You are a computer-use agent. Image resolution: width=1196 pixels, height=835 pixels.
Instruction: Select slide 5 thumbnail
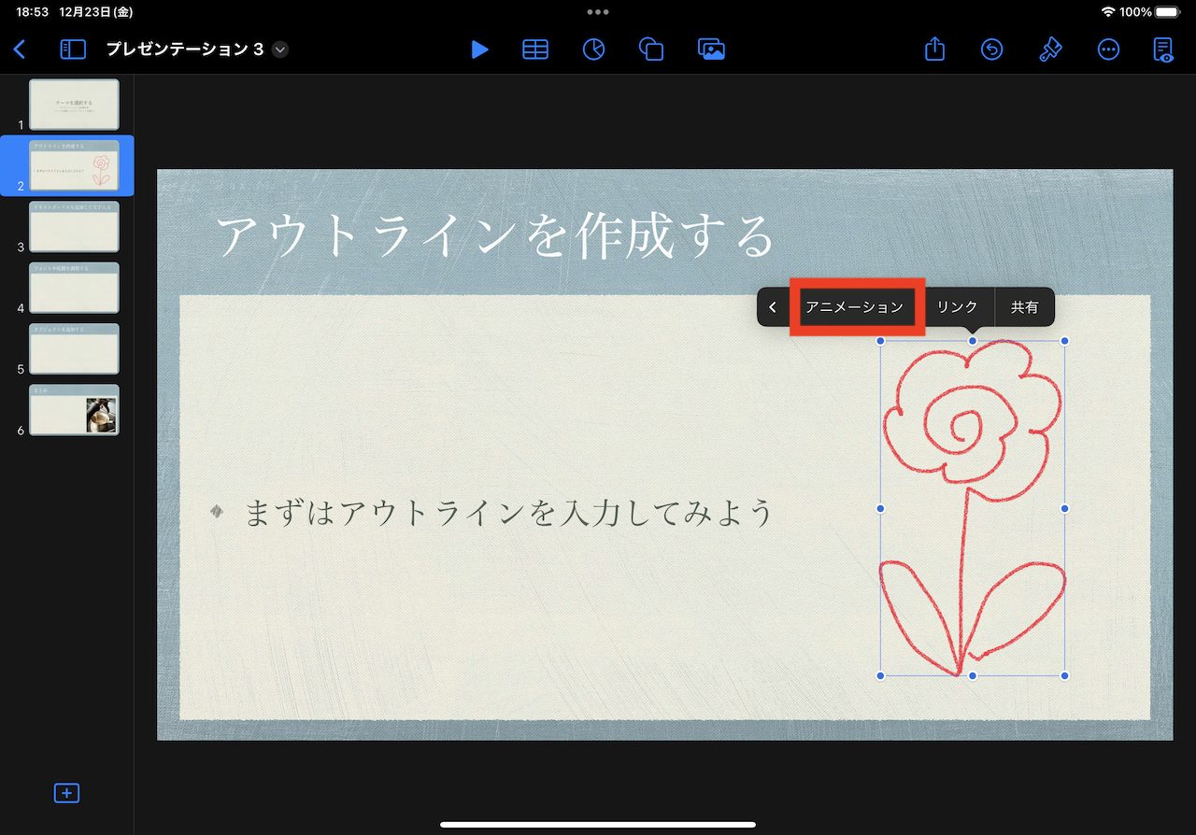74,349
